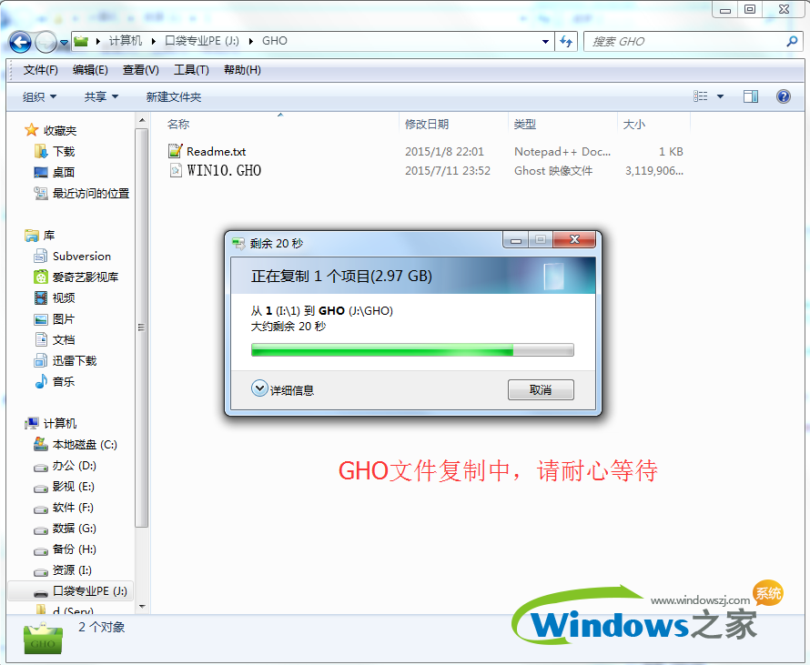This screenshot has width=810, height=665.
Task: Select the Readme.txt file
Action: click(216, 152)
